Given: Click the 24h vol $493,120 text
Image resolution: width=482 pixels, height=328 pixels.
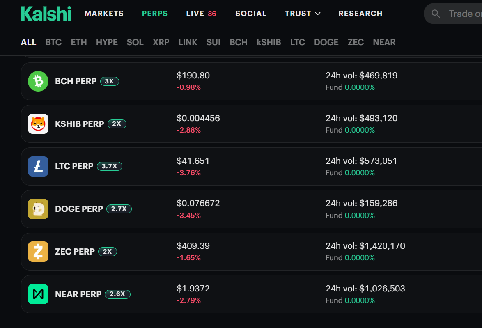Looking at the screenshot, I should (361, 118).
